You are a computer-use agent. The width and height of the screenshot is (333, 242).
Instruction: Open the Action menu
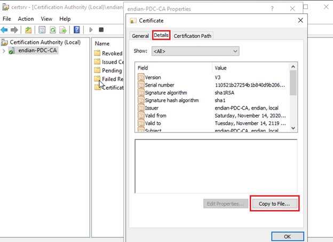pyautogui.click(x=26, y=19)
